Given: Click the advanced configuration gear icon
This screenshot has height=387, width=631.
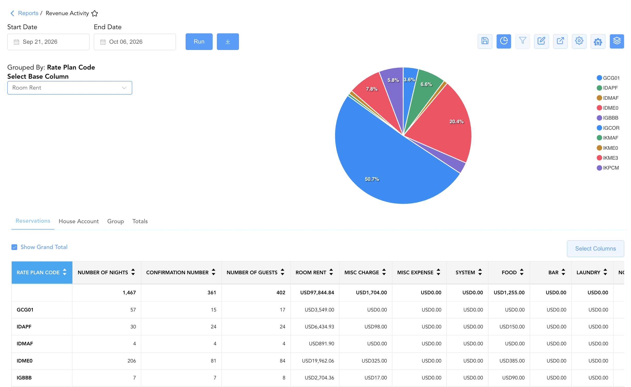Looking at the screenshot, I should click(598, 41).
